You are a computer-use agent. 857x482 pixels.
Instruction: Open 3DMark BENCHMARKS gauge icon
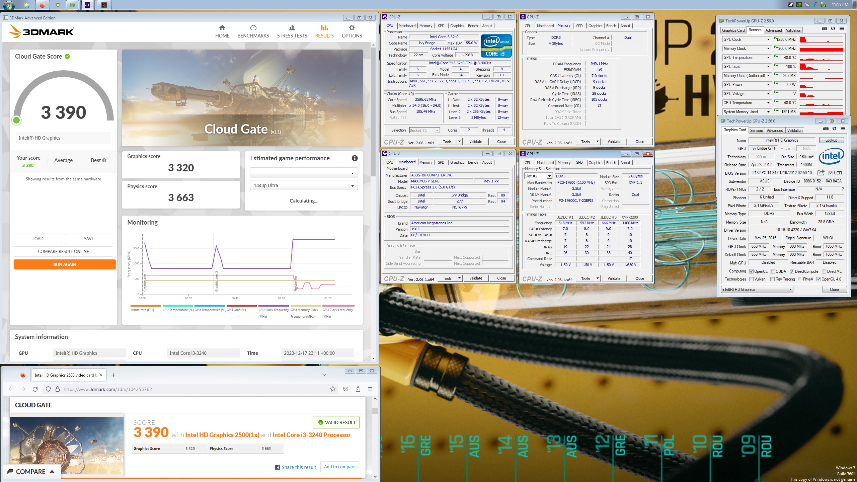pos(253,28)
